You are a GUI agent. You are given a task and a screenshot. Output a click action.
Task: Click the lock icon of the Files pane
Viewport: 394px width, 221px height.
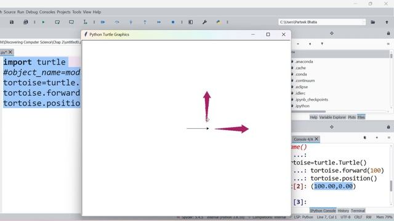click(x=388, y=33)
